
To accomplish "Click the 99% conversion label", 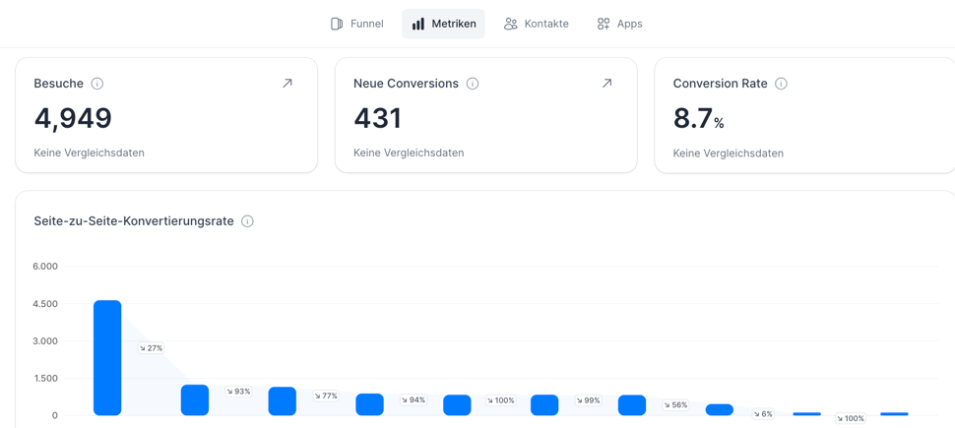I will click(x=588, y=400).
